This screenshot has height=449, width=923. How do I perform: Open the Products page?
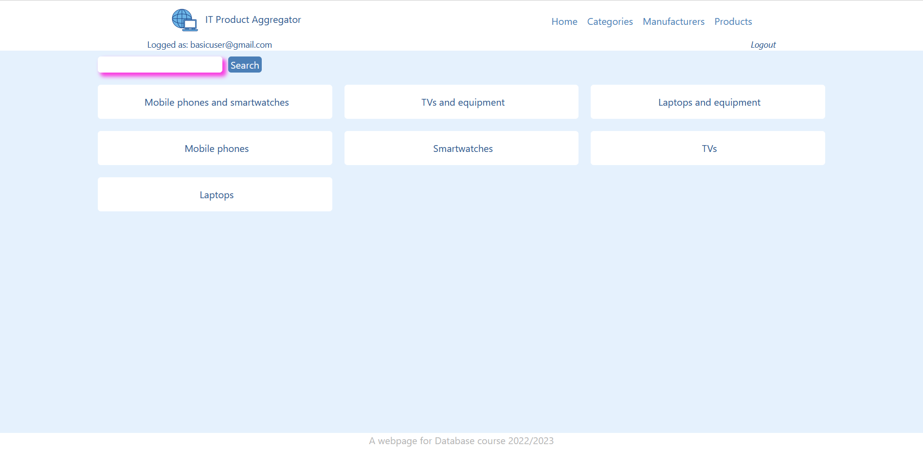point(733,21)
